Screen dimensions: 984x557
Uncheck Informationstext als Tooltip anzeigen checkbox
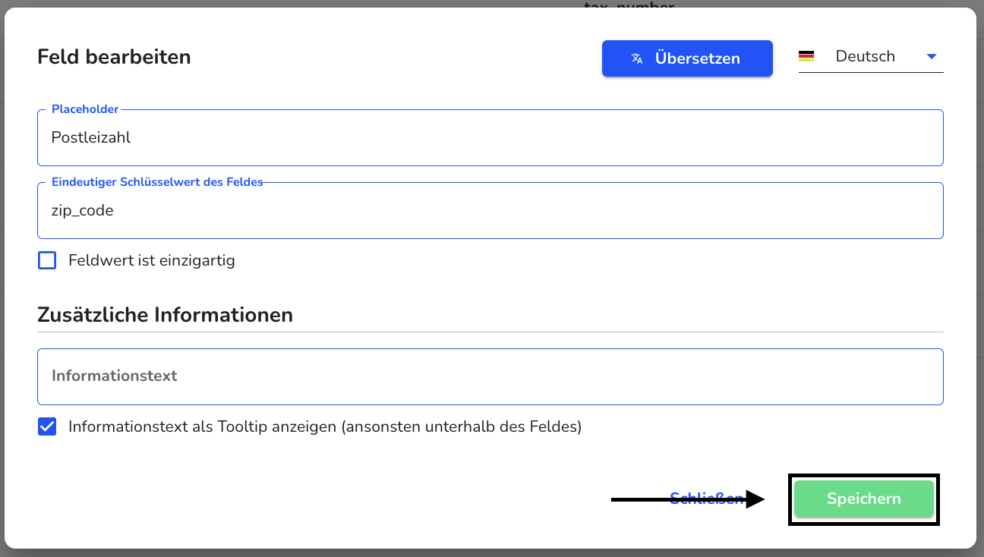coord(47,426)
